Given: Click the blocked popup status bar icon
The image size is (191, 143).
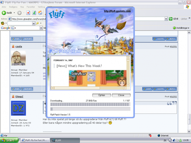Looking at the screenshot, I should tap(150, 135).
